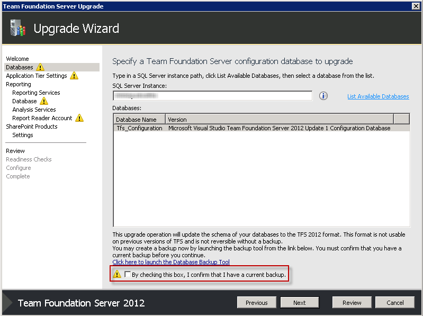Sort by Version column header

tap(280, 119)
